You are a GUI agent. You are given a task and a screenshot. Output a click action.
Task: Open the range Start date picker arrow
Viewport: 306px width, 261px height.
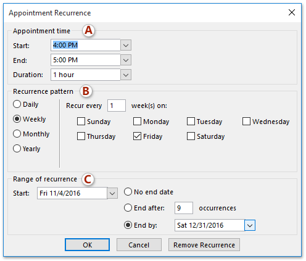tap(112, 193)
